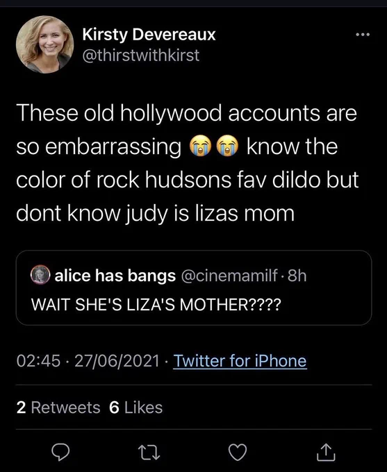
Task: Tap the 8h time on quoted tweet
Action: tap(297, 276)
